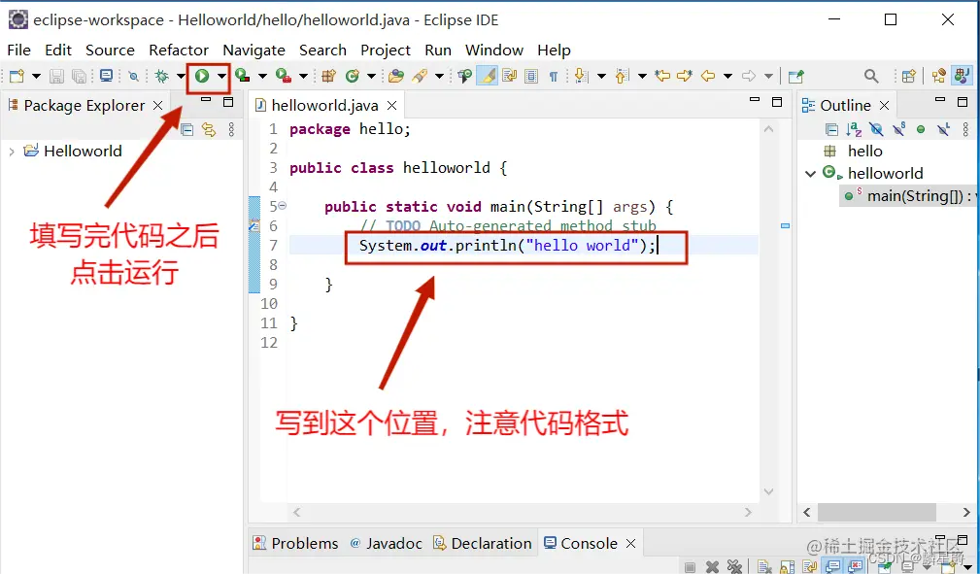
Task: Open the Coverage dropdown arrow
Action: 262,77
